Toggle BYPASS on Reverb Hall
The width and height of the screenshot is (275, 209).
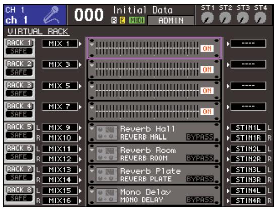click(200, 137)
